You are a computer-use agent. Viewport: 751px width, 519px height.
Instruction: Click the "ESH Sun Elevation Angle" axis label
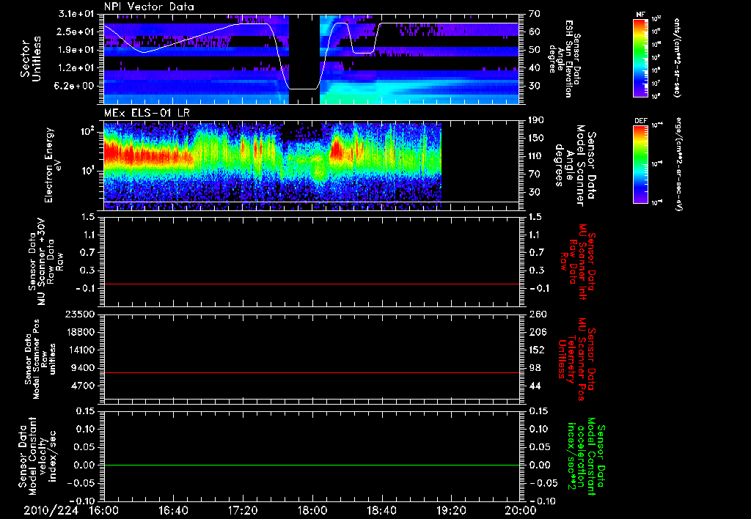pos(565,59)
